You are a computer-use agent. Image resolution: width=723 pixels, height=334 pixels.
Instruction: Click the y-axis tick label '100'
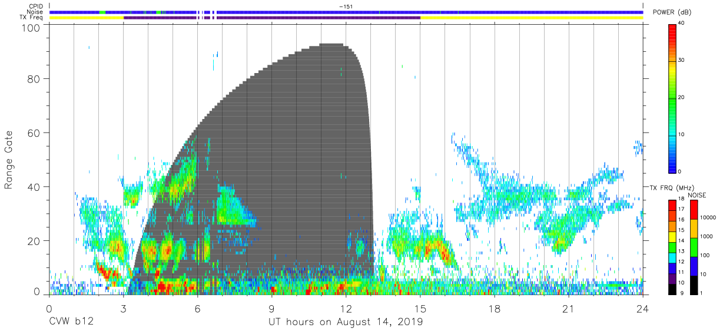tap(31, 28)
